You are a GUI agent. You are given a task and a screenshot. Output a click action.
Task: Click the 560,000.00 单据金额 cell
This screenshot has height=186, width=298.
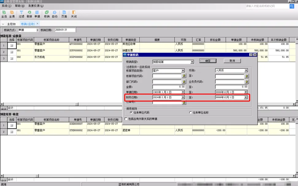[236, 52]
